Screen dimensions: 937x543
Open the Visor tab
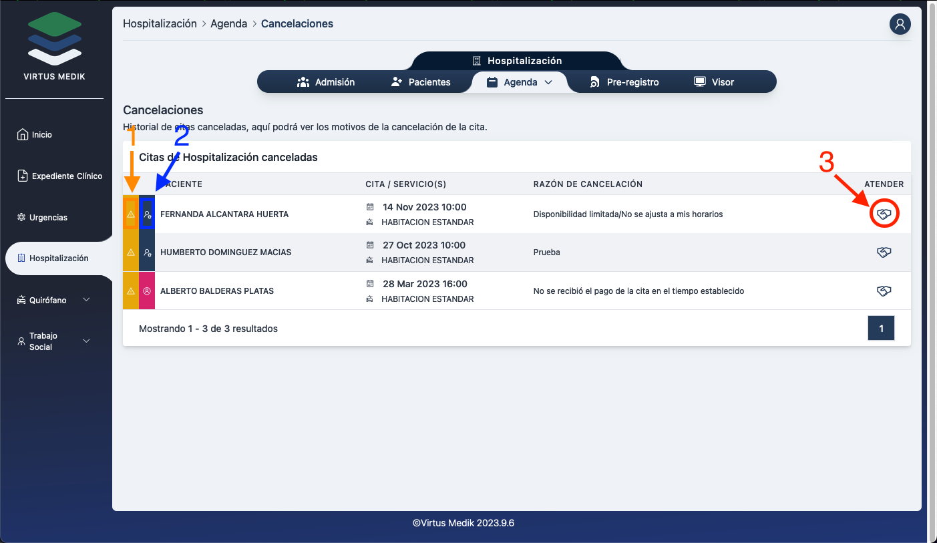[714, 82]
